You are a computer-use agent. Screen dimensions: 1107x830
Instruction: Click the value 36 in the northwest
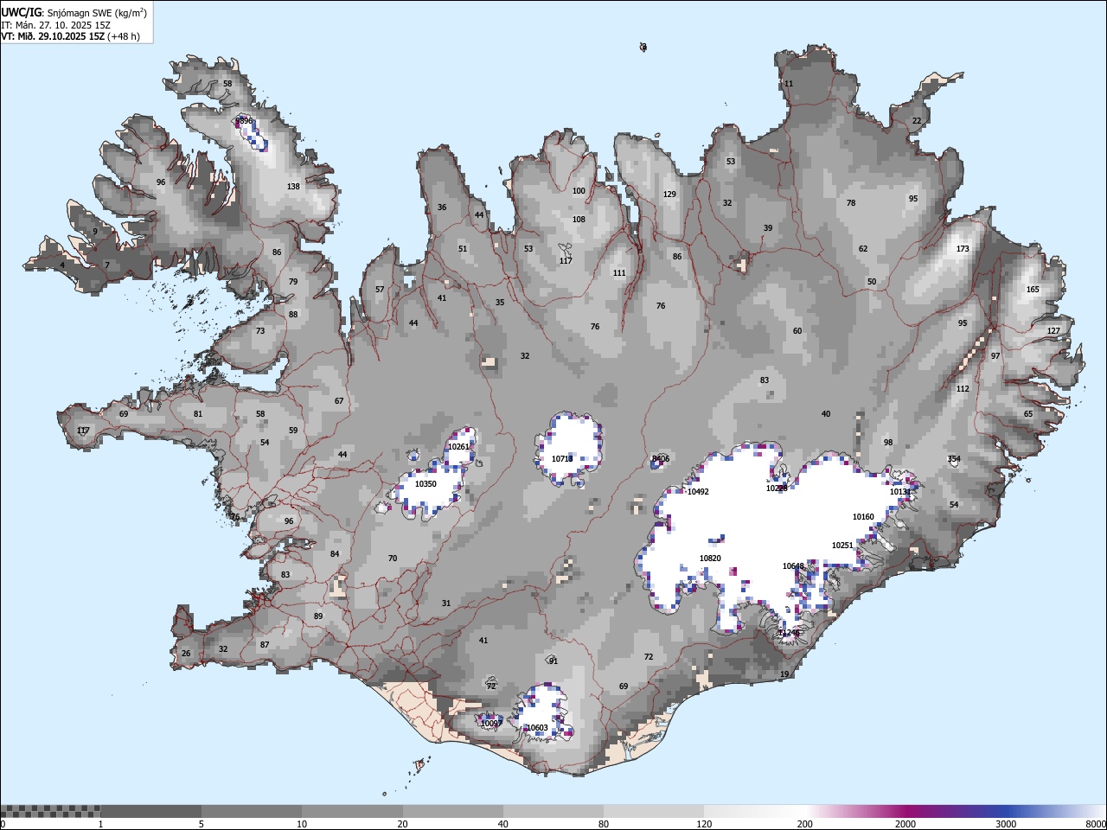tap(442, 207)
